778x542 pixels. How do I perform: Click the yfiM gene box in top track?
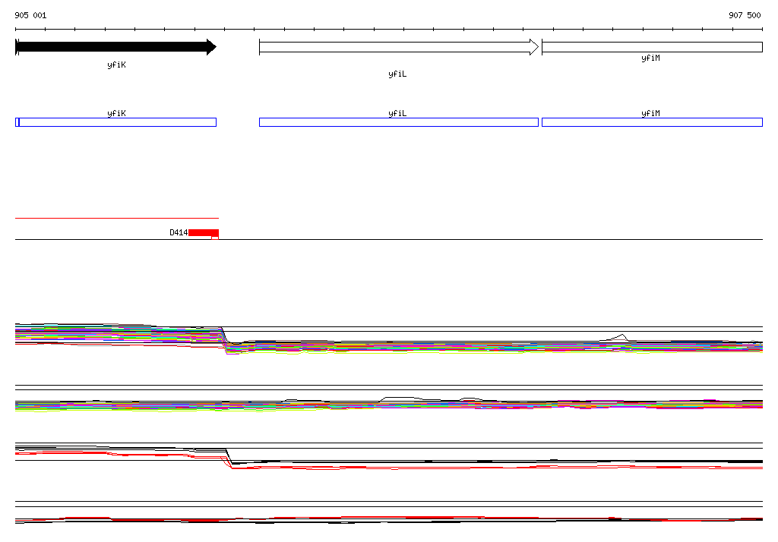pyautogui.click(x=652, y=47)
